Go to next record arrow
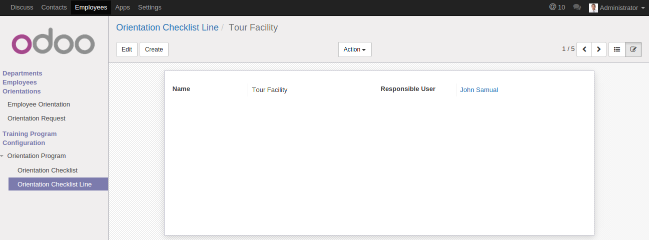This screenshot has height=240, width=649. pos(599,49)
